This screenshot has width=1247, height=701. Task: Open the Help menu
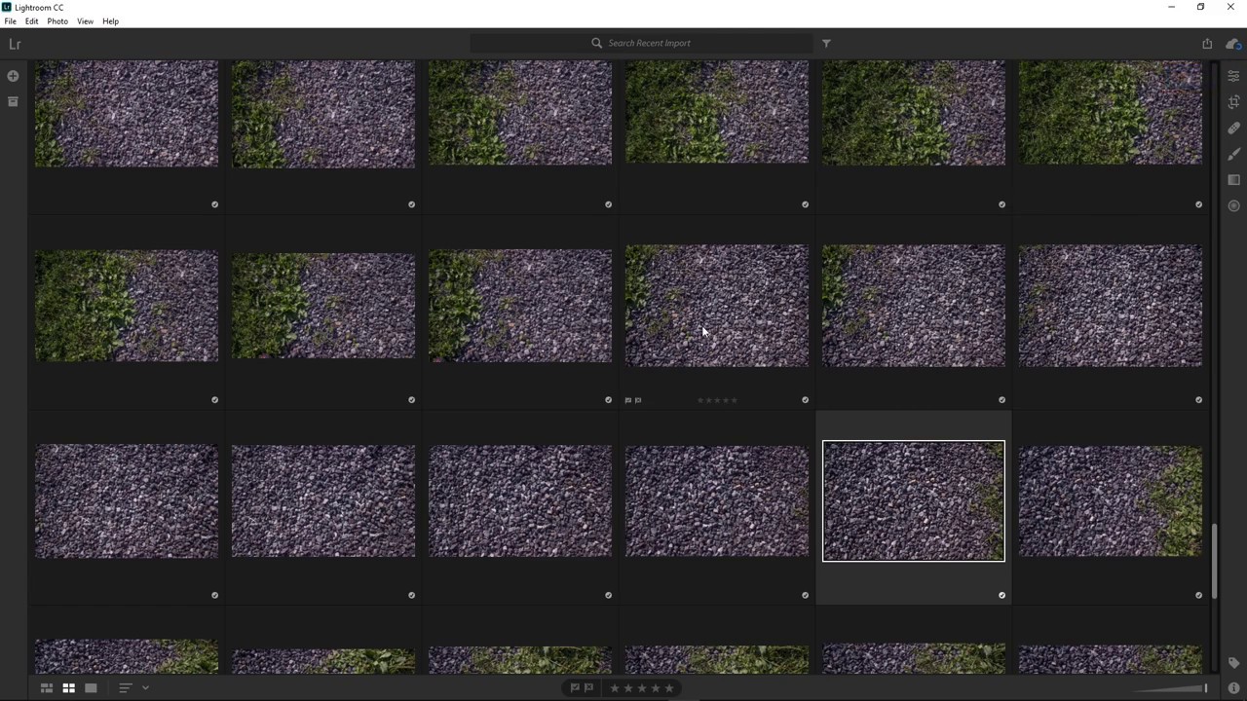coord(110,21)
